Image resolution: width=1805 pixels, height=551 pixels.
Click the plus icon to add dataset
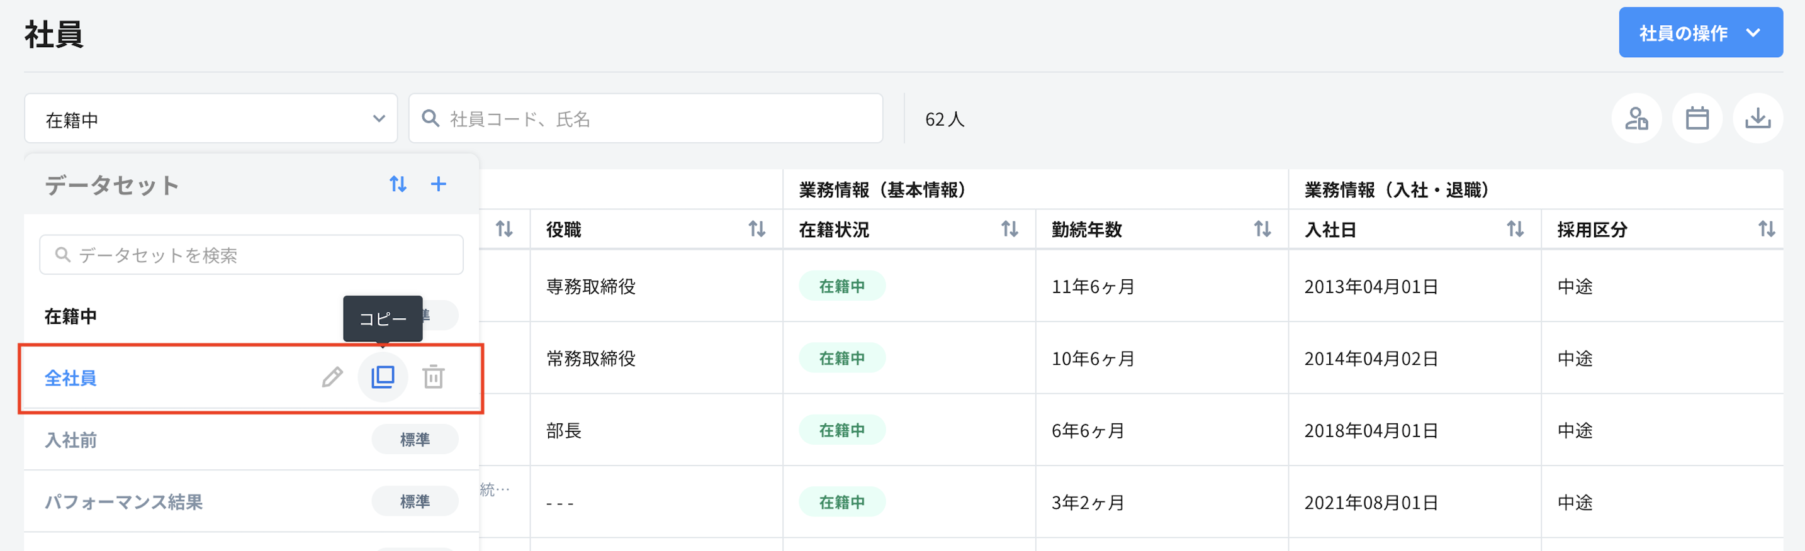click(438, 184)
